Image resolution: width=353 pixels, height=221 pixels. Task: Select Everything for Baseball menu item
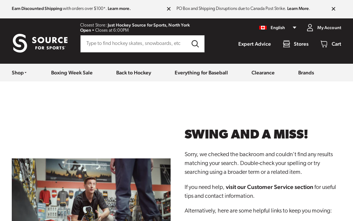coord(201,73)
